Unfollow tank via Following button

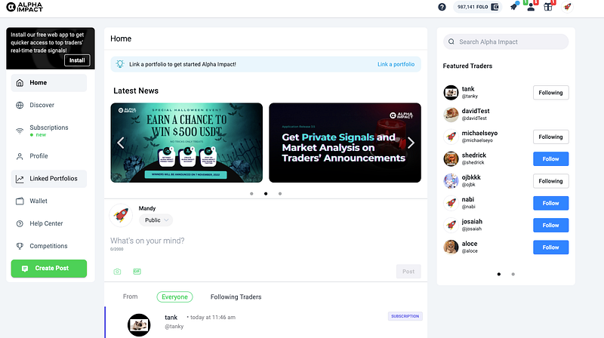pos(551,93)
